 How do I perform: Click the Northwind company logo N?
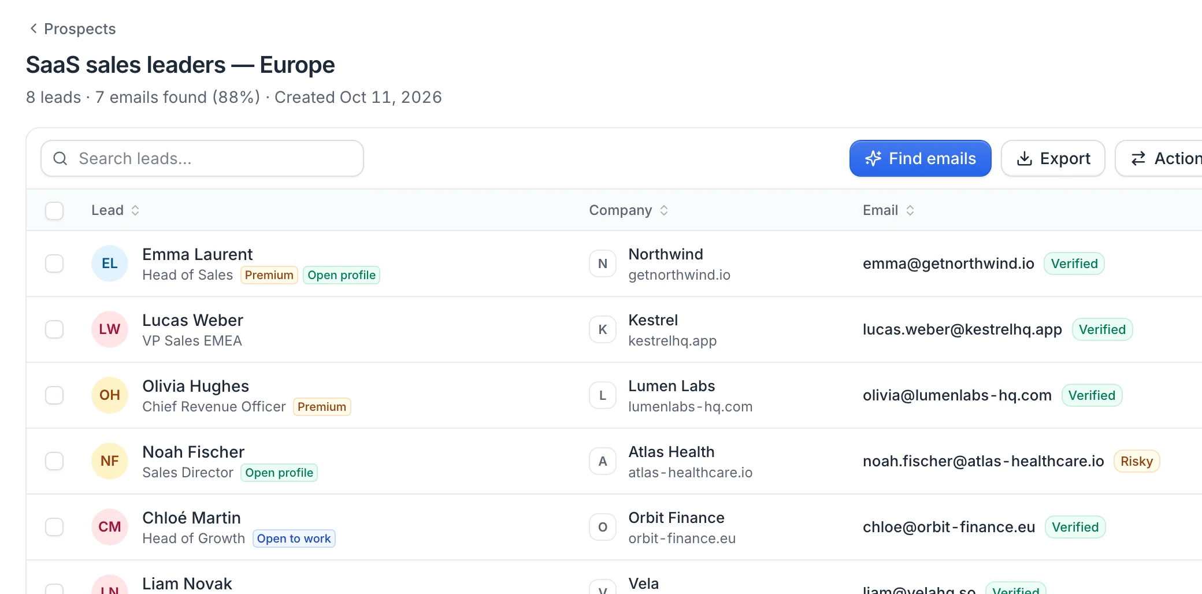pos(603,263)
